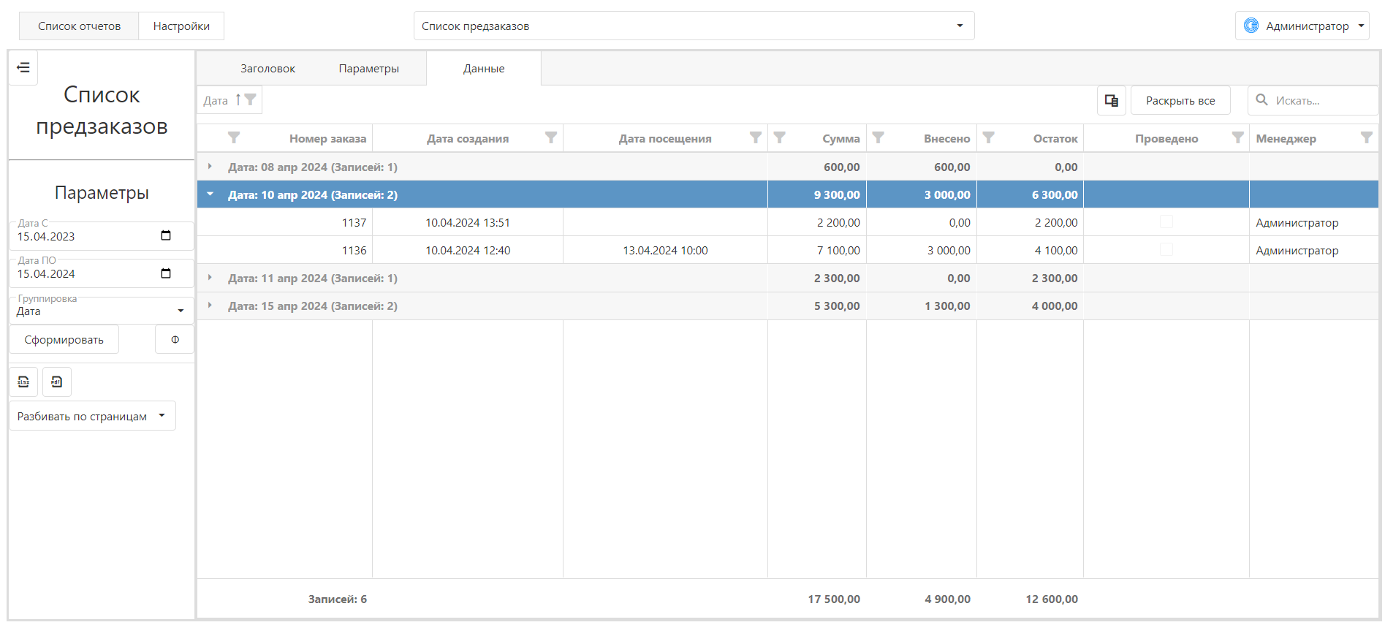Screen dimensions: 1385x625
Task: Click the search magnifier icon
Action: [1261, 100]
